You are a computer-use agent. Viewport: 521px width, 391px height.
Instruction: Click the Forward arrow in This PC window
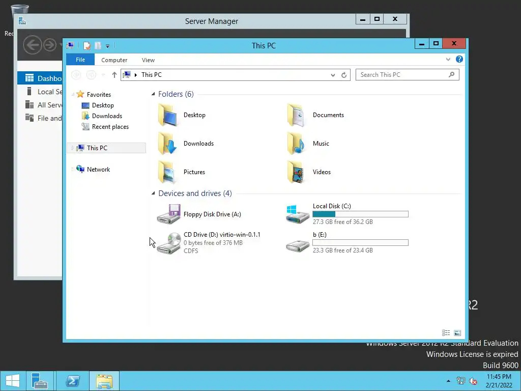tap(91, 75)
